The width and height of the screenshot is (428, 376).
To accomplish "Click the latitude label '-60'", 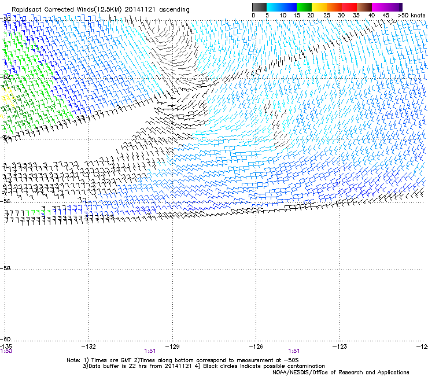I will 5,339.
